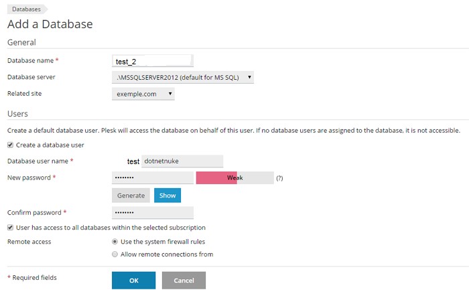Click the Weak password strength bar
The width and height of the screenshot is (469, 292).
point(234,178)
